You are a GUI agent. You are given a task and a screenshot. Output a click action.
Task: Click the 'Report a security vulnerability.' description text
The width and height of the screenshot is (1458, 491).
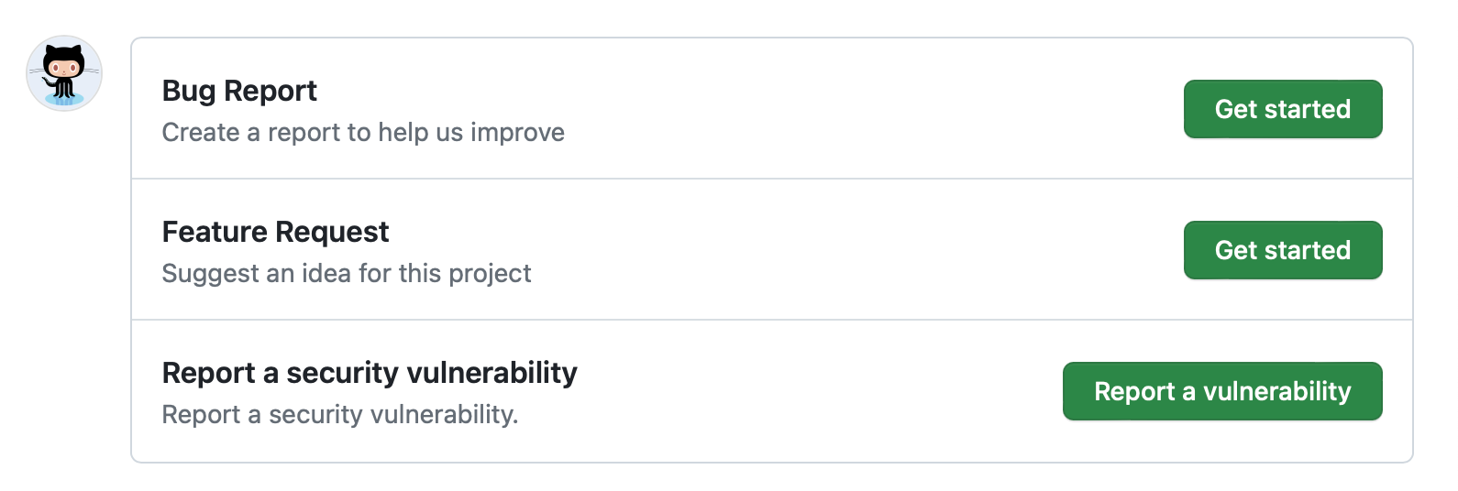coord(339,415)
